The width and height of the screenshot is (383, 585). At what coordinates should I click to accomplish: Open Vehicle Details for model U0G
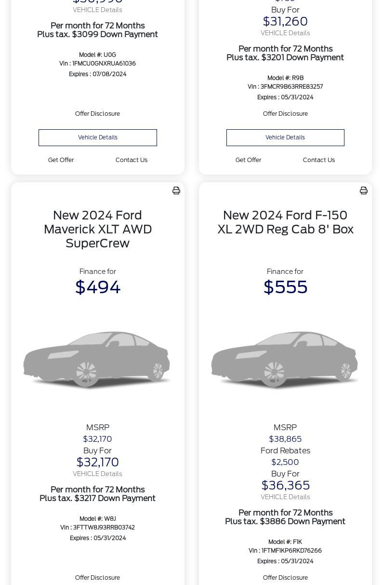tap(98, 137)
